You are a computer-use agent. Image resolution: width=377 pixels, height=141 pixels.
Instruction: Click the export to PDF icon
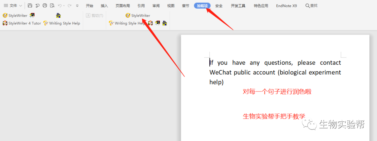37,6
